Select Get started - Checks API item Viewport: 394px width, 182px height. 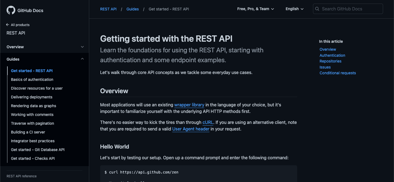33,158
